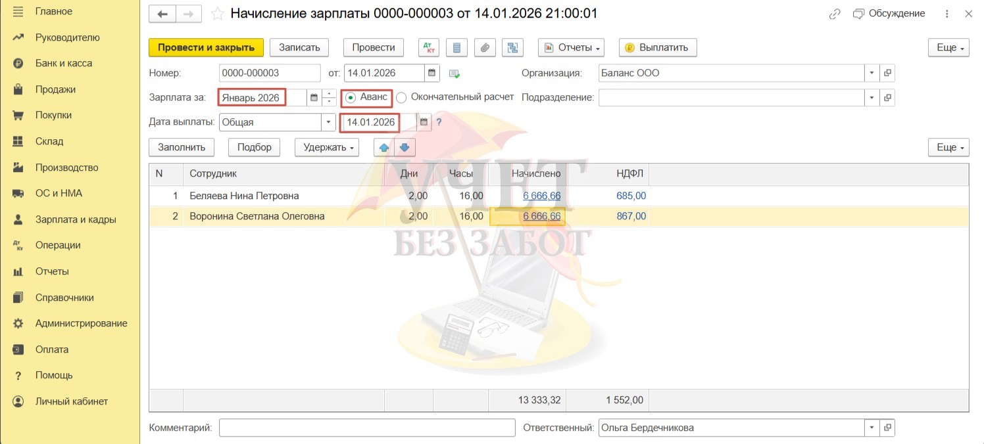
Task: Select the Окончательный расчет radio option
Action: coord(402,97)
